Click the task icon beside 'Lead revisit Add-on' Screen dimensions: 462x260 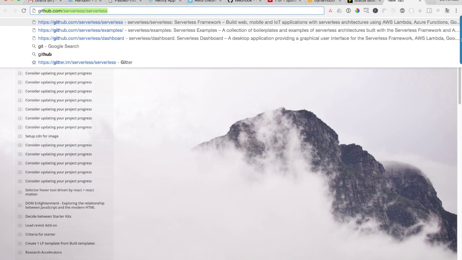(x=20, y=225)
